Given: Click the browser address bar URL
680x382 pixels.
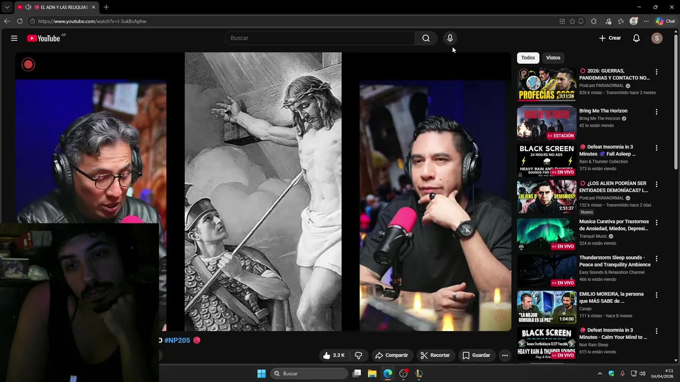Looking at the screenshot, I should pos(92,21).
